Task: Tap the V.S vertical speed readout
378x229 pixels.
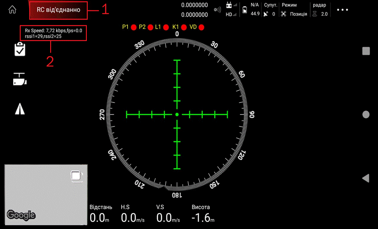Action: (168, 214)
